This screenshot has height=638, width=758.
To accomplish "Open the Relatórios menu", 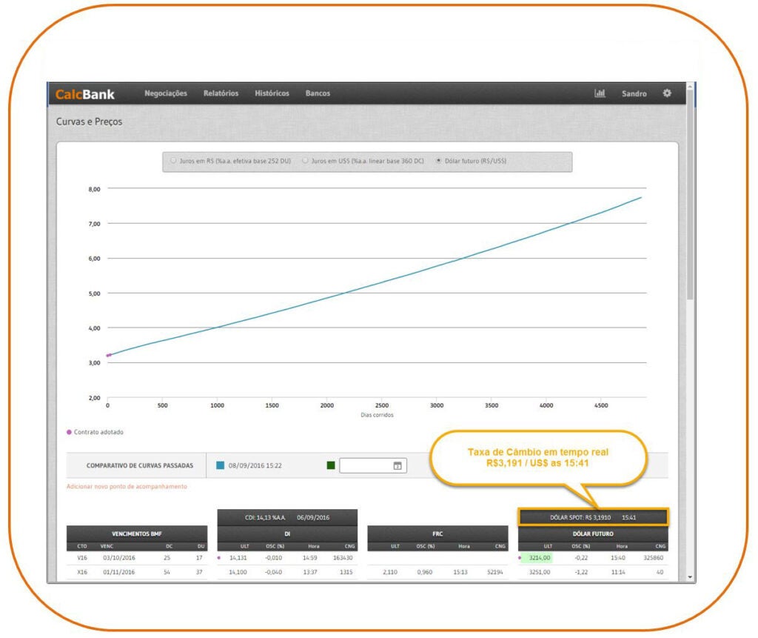I will point(221,93).
